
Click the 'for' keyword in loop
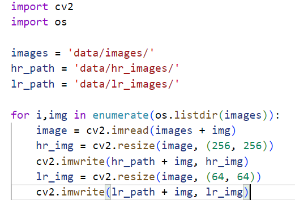[x=20, y=115]
